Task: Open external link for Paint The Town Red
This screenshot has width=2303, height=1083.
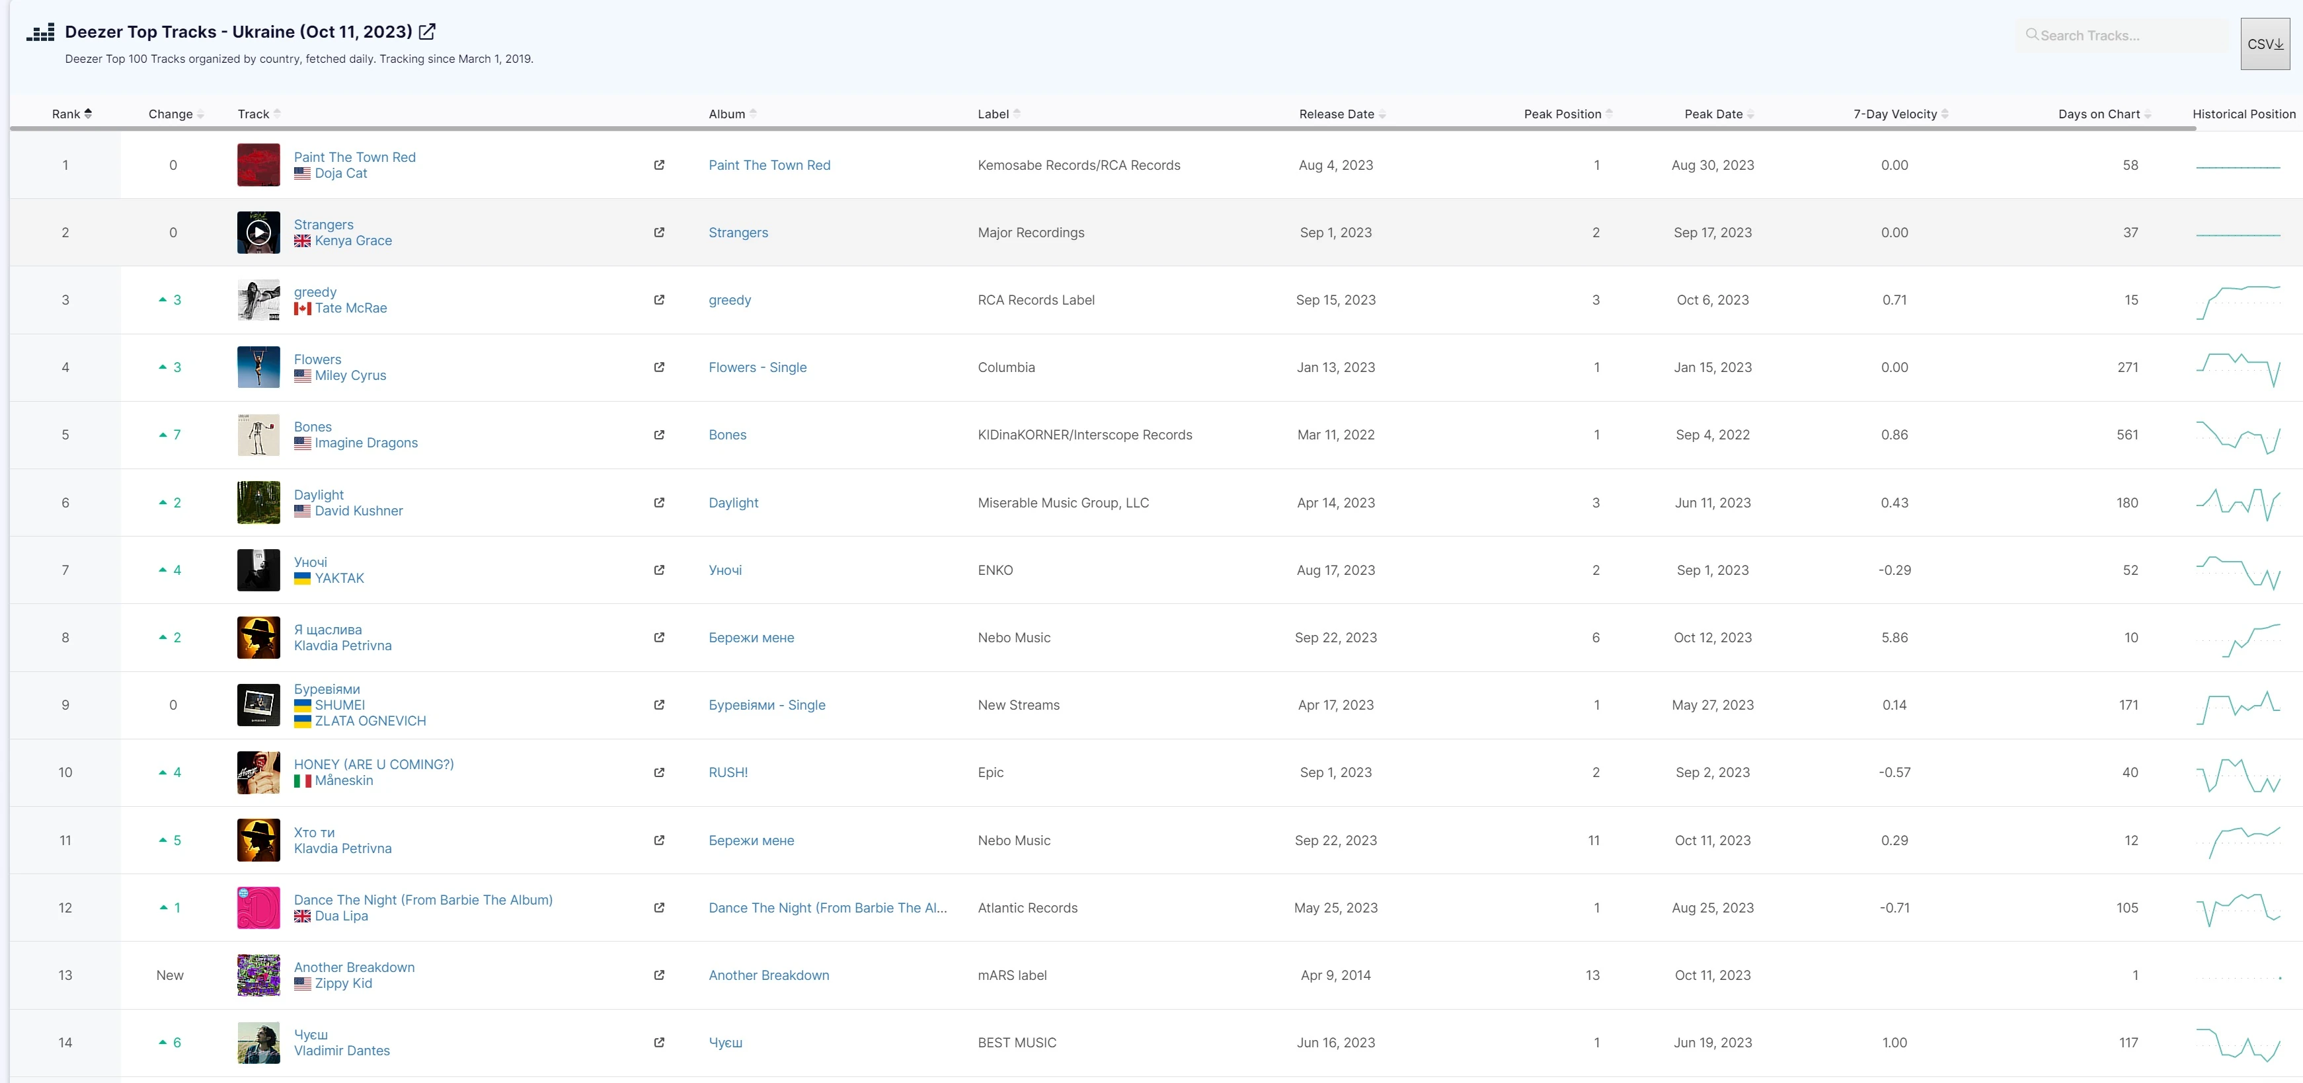Action: click(x=659, y=165)
